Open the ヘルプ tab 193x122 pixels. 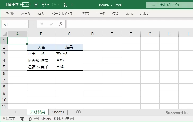pos(144,13)
